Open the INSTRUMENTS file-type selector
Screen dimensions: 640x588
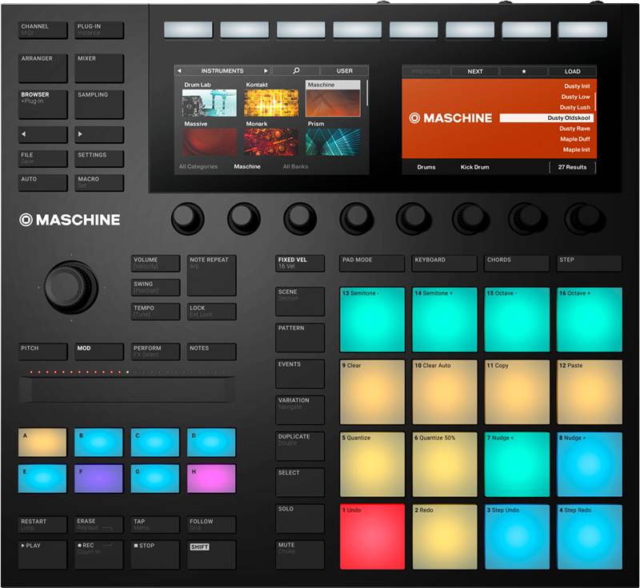pos(222,71)
